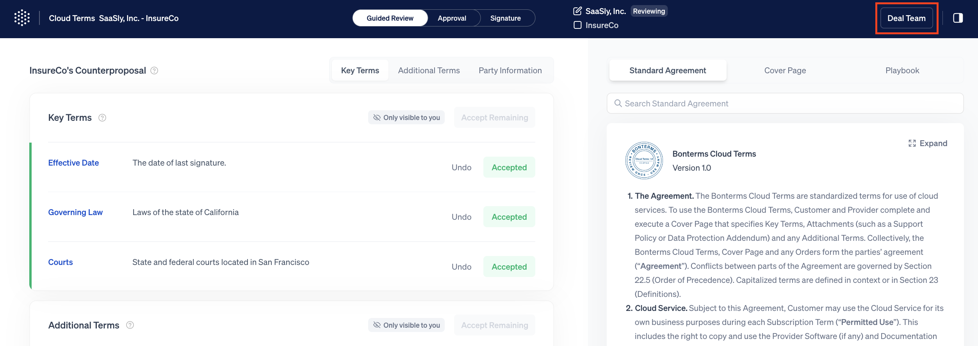Image resolution: width=978 pixels, height=346 pixels.
Task: Click Accept Remaining in Additional Terms section
Action: click(494, 325)
